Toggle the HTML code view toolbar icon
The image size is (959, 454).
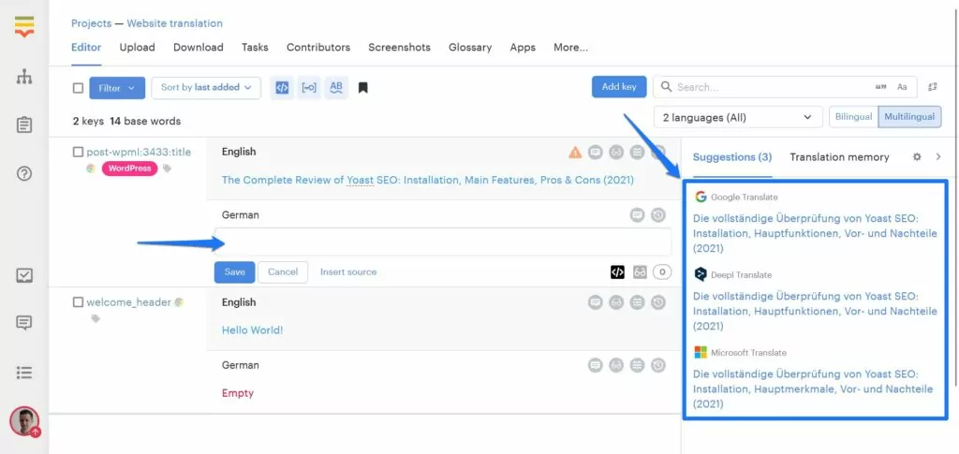click(x=282, y=87)
